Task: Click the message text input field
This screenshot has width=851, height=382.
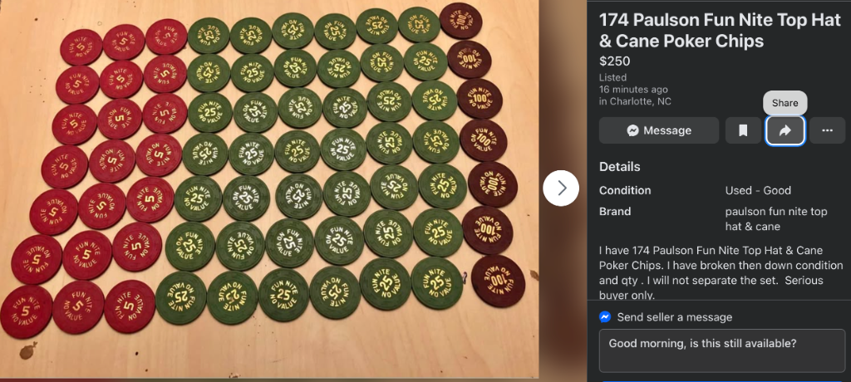Action: click(x=722, y=350)
